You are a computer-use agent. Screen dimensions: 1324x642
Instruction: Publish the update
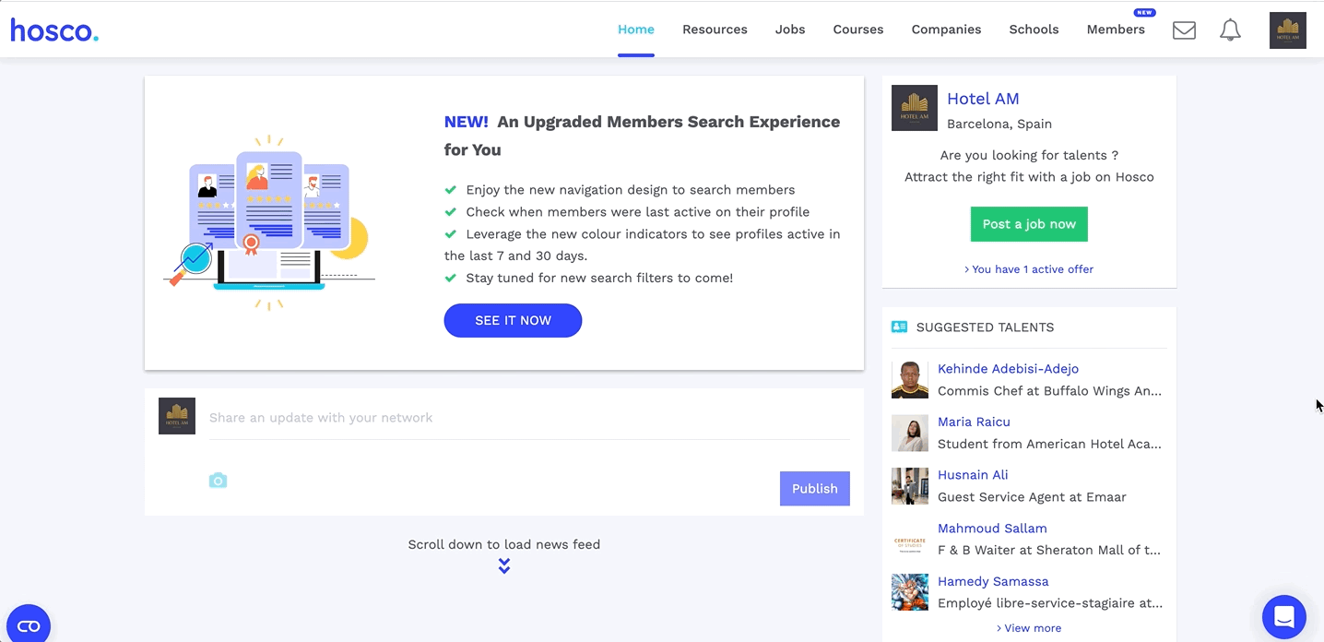point(815,489)
